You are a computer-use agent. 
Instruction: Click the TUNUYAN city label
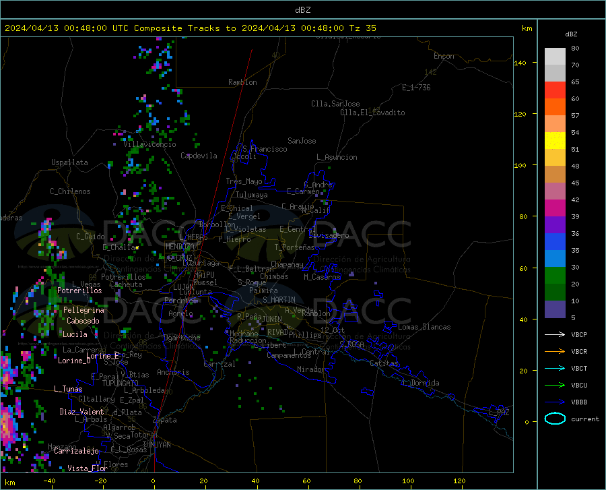click(x=156, y=445)
